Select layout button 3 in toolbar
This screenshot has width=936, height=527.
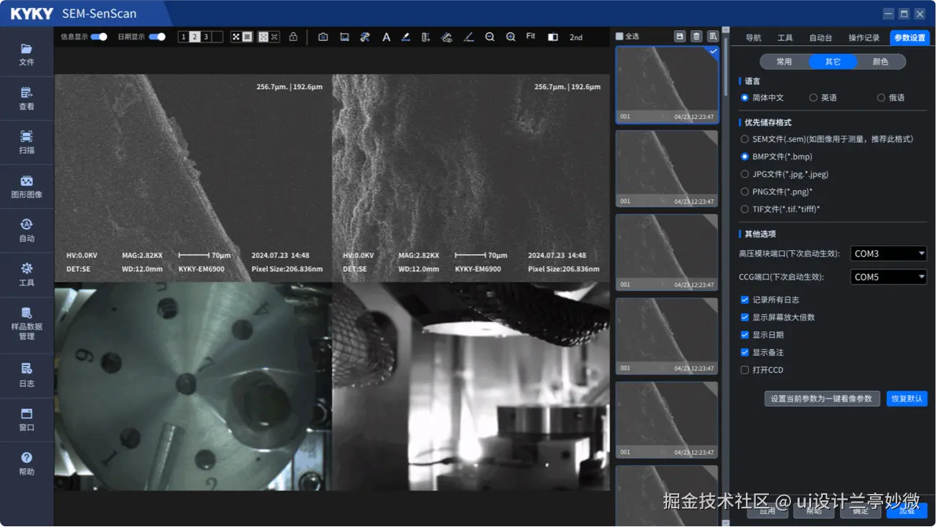(x=206, y=37)
